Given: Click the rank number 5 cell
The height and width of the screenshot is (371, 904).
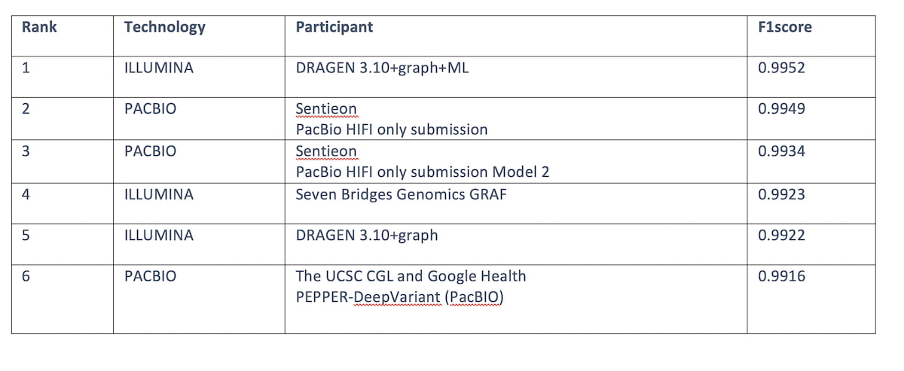Looking at the screenshot, I should [x=26, y=236].
